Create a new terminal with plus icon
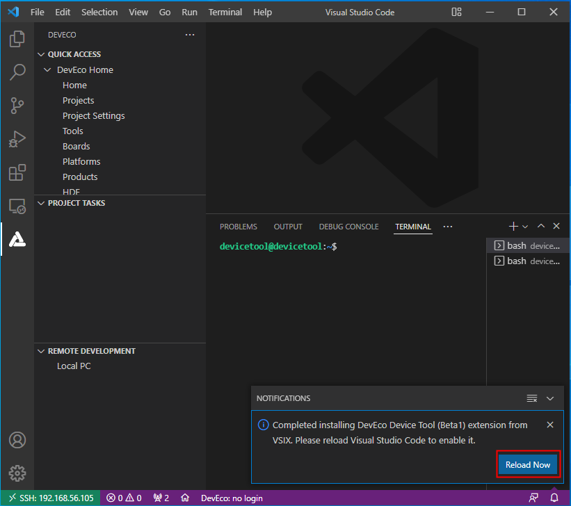The height and width of the screenshot is (506, 571). pos(513,226)
